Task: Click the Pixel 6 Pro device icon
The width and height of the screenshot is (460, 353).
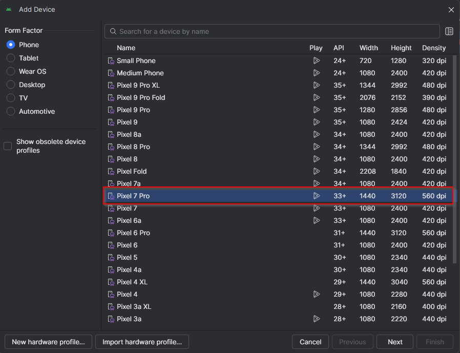Action: coord(111,233)
